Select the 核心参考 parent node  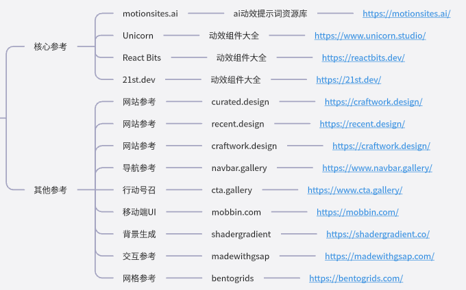click(x=50, y=47)
